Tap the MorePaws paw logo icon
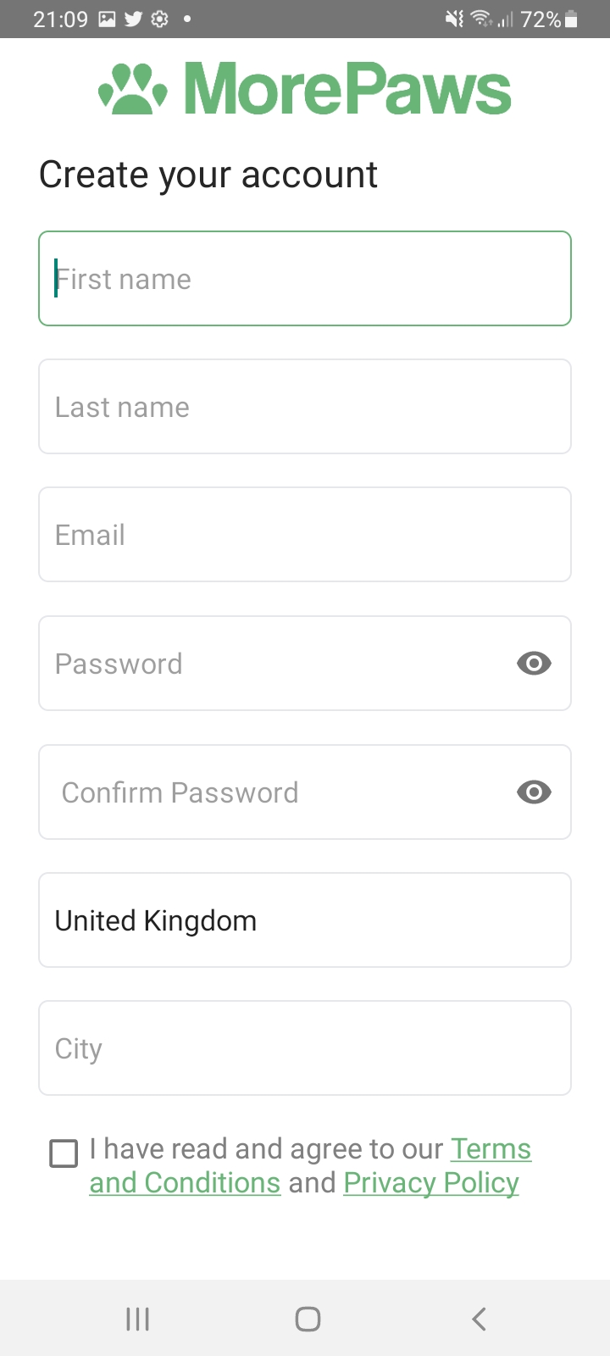The image size is (610, 1356). [133, 89]
